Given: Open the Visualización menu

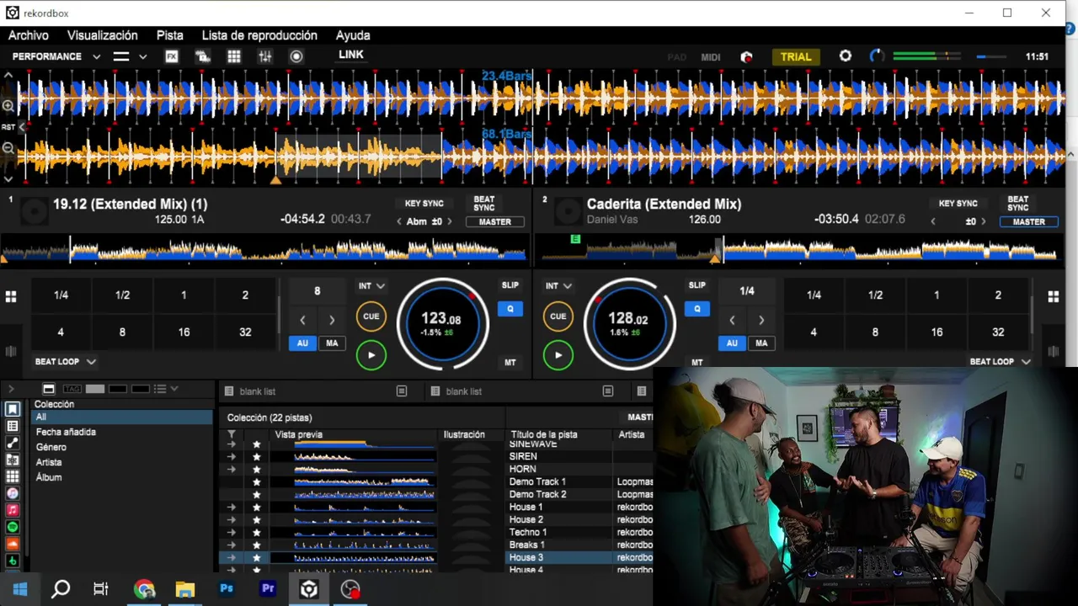Looking at the screenshot, I should pyautogui.click(x=103, y=35).
